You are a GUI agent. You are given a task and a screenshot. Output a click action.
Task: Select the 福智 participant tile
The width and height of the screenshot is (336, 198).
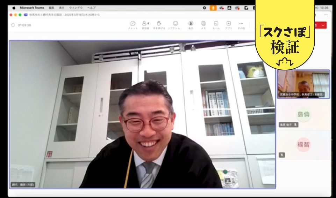[x=303, y=144]
